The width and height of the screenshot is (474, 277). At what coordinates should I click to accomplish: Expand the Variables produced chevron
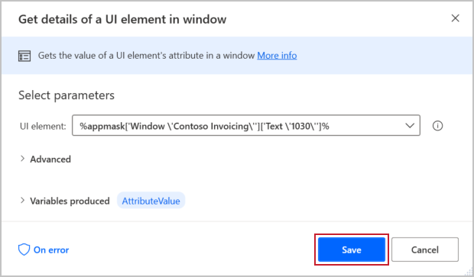(x=22, y=201)
